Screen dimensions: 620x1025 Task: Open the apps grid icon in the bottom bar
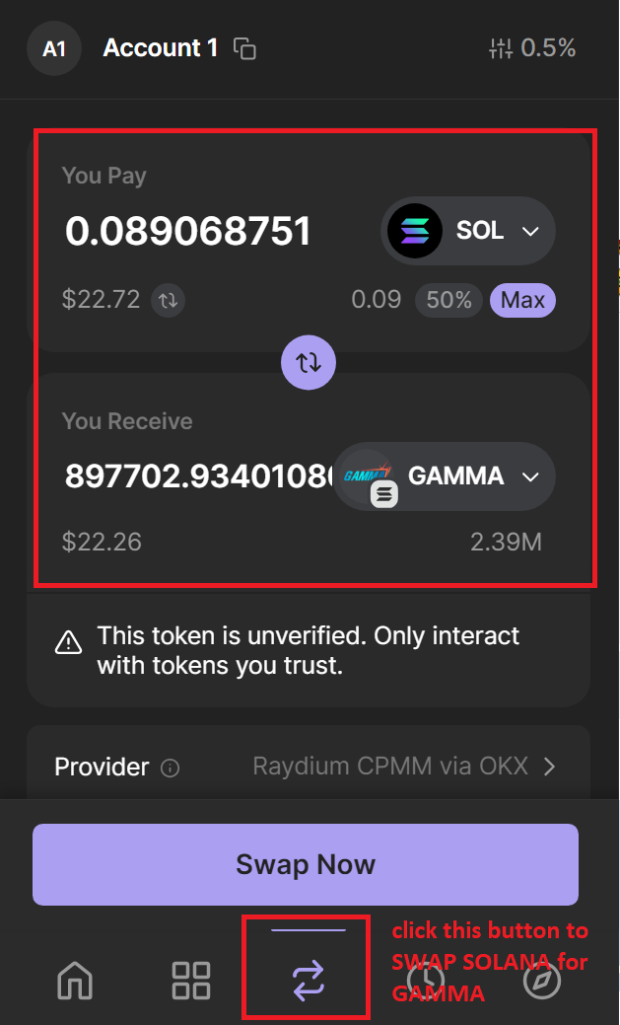(x=191, y=981)
